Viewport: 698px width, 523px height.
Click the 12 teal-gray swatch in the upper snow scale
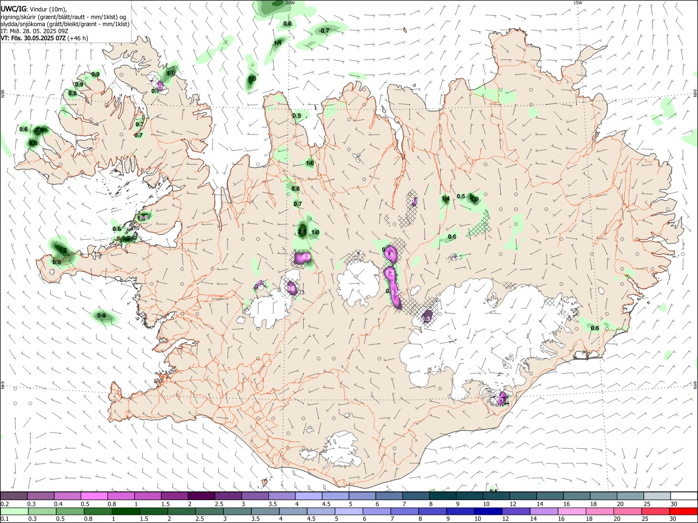point(523,496)
